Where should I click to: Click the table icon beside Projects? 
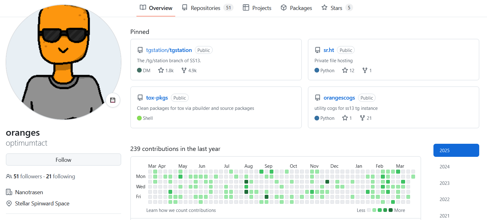click(x=246, y=8)
